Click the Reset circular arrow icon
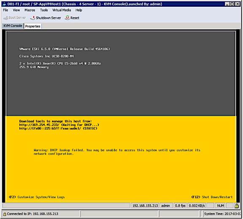This screenshot has height=219, width=243. pos(67,18)
